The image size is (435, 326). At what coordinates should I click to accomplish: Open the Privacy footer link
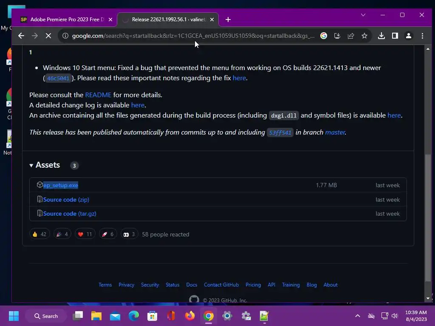[126, 285]
